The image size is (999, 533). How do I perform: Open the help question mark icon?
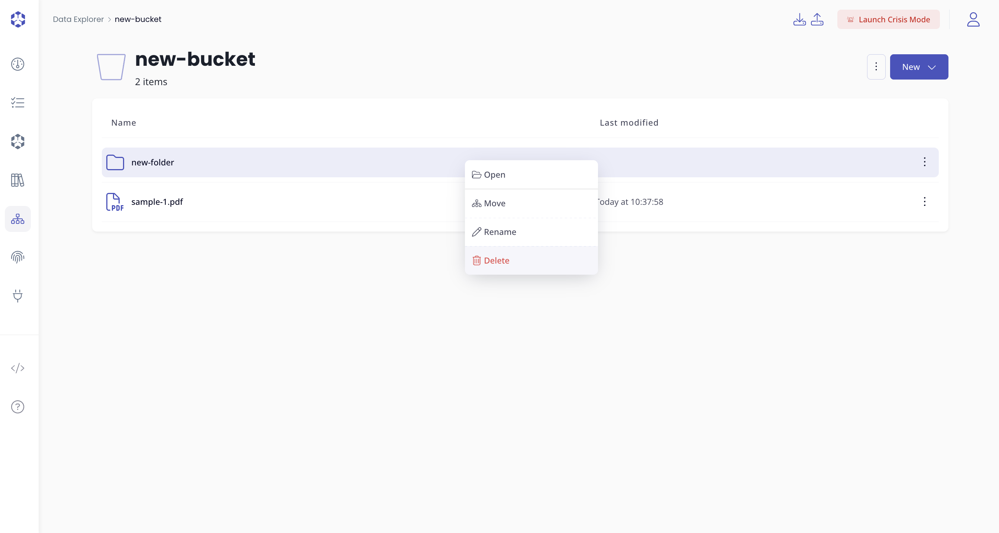pos(17,407)
